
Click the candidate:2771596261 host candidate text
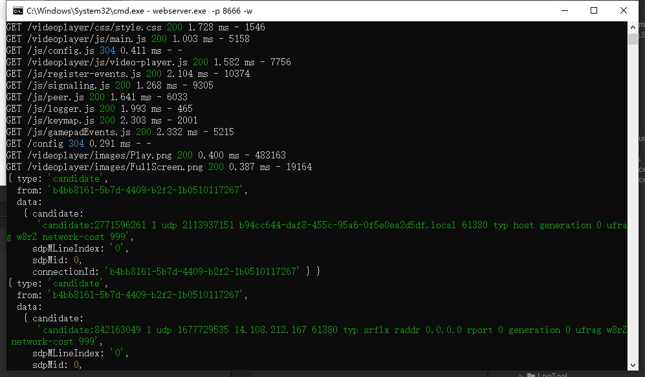pos(317,231)
